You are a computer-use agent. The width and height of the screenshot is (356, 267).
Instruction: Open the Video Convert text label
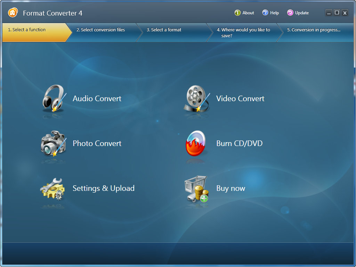pyautogui.click(x=240, y=98)
